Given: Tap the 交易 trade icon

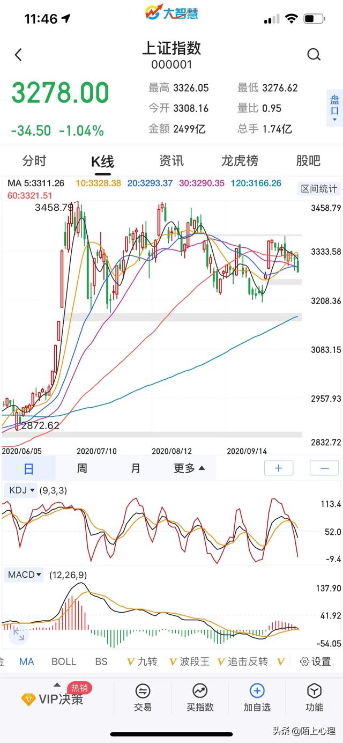Looking at the screenshot, I should click(x=143, y=697).
